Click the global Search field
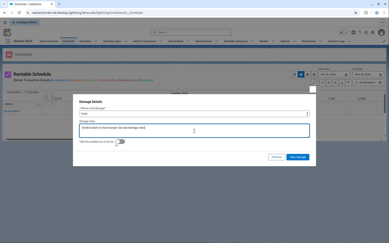The height and width of the screenshot is (243, 389). (x=191, y=32)
